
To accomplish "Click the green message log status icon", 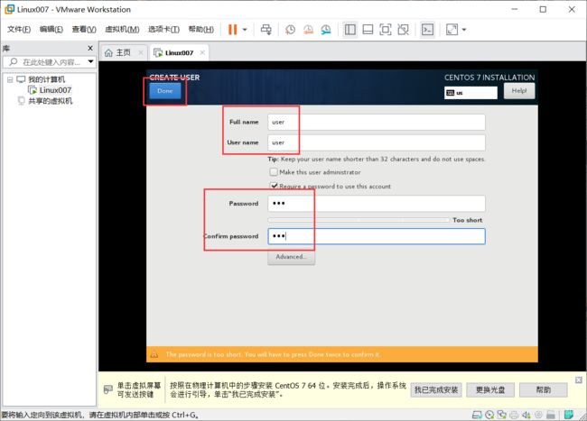I will click(569, 415).
